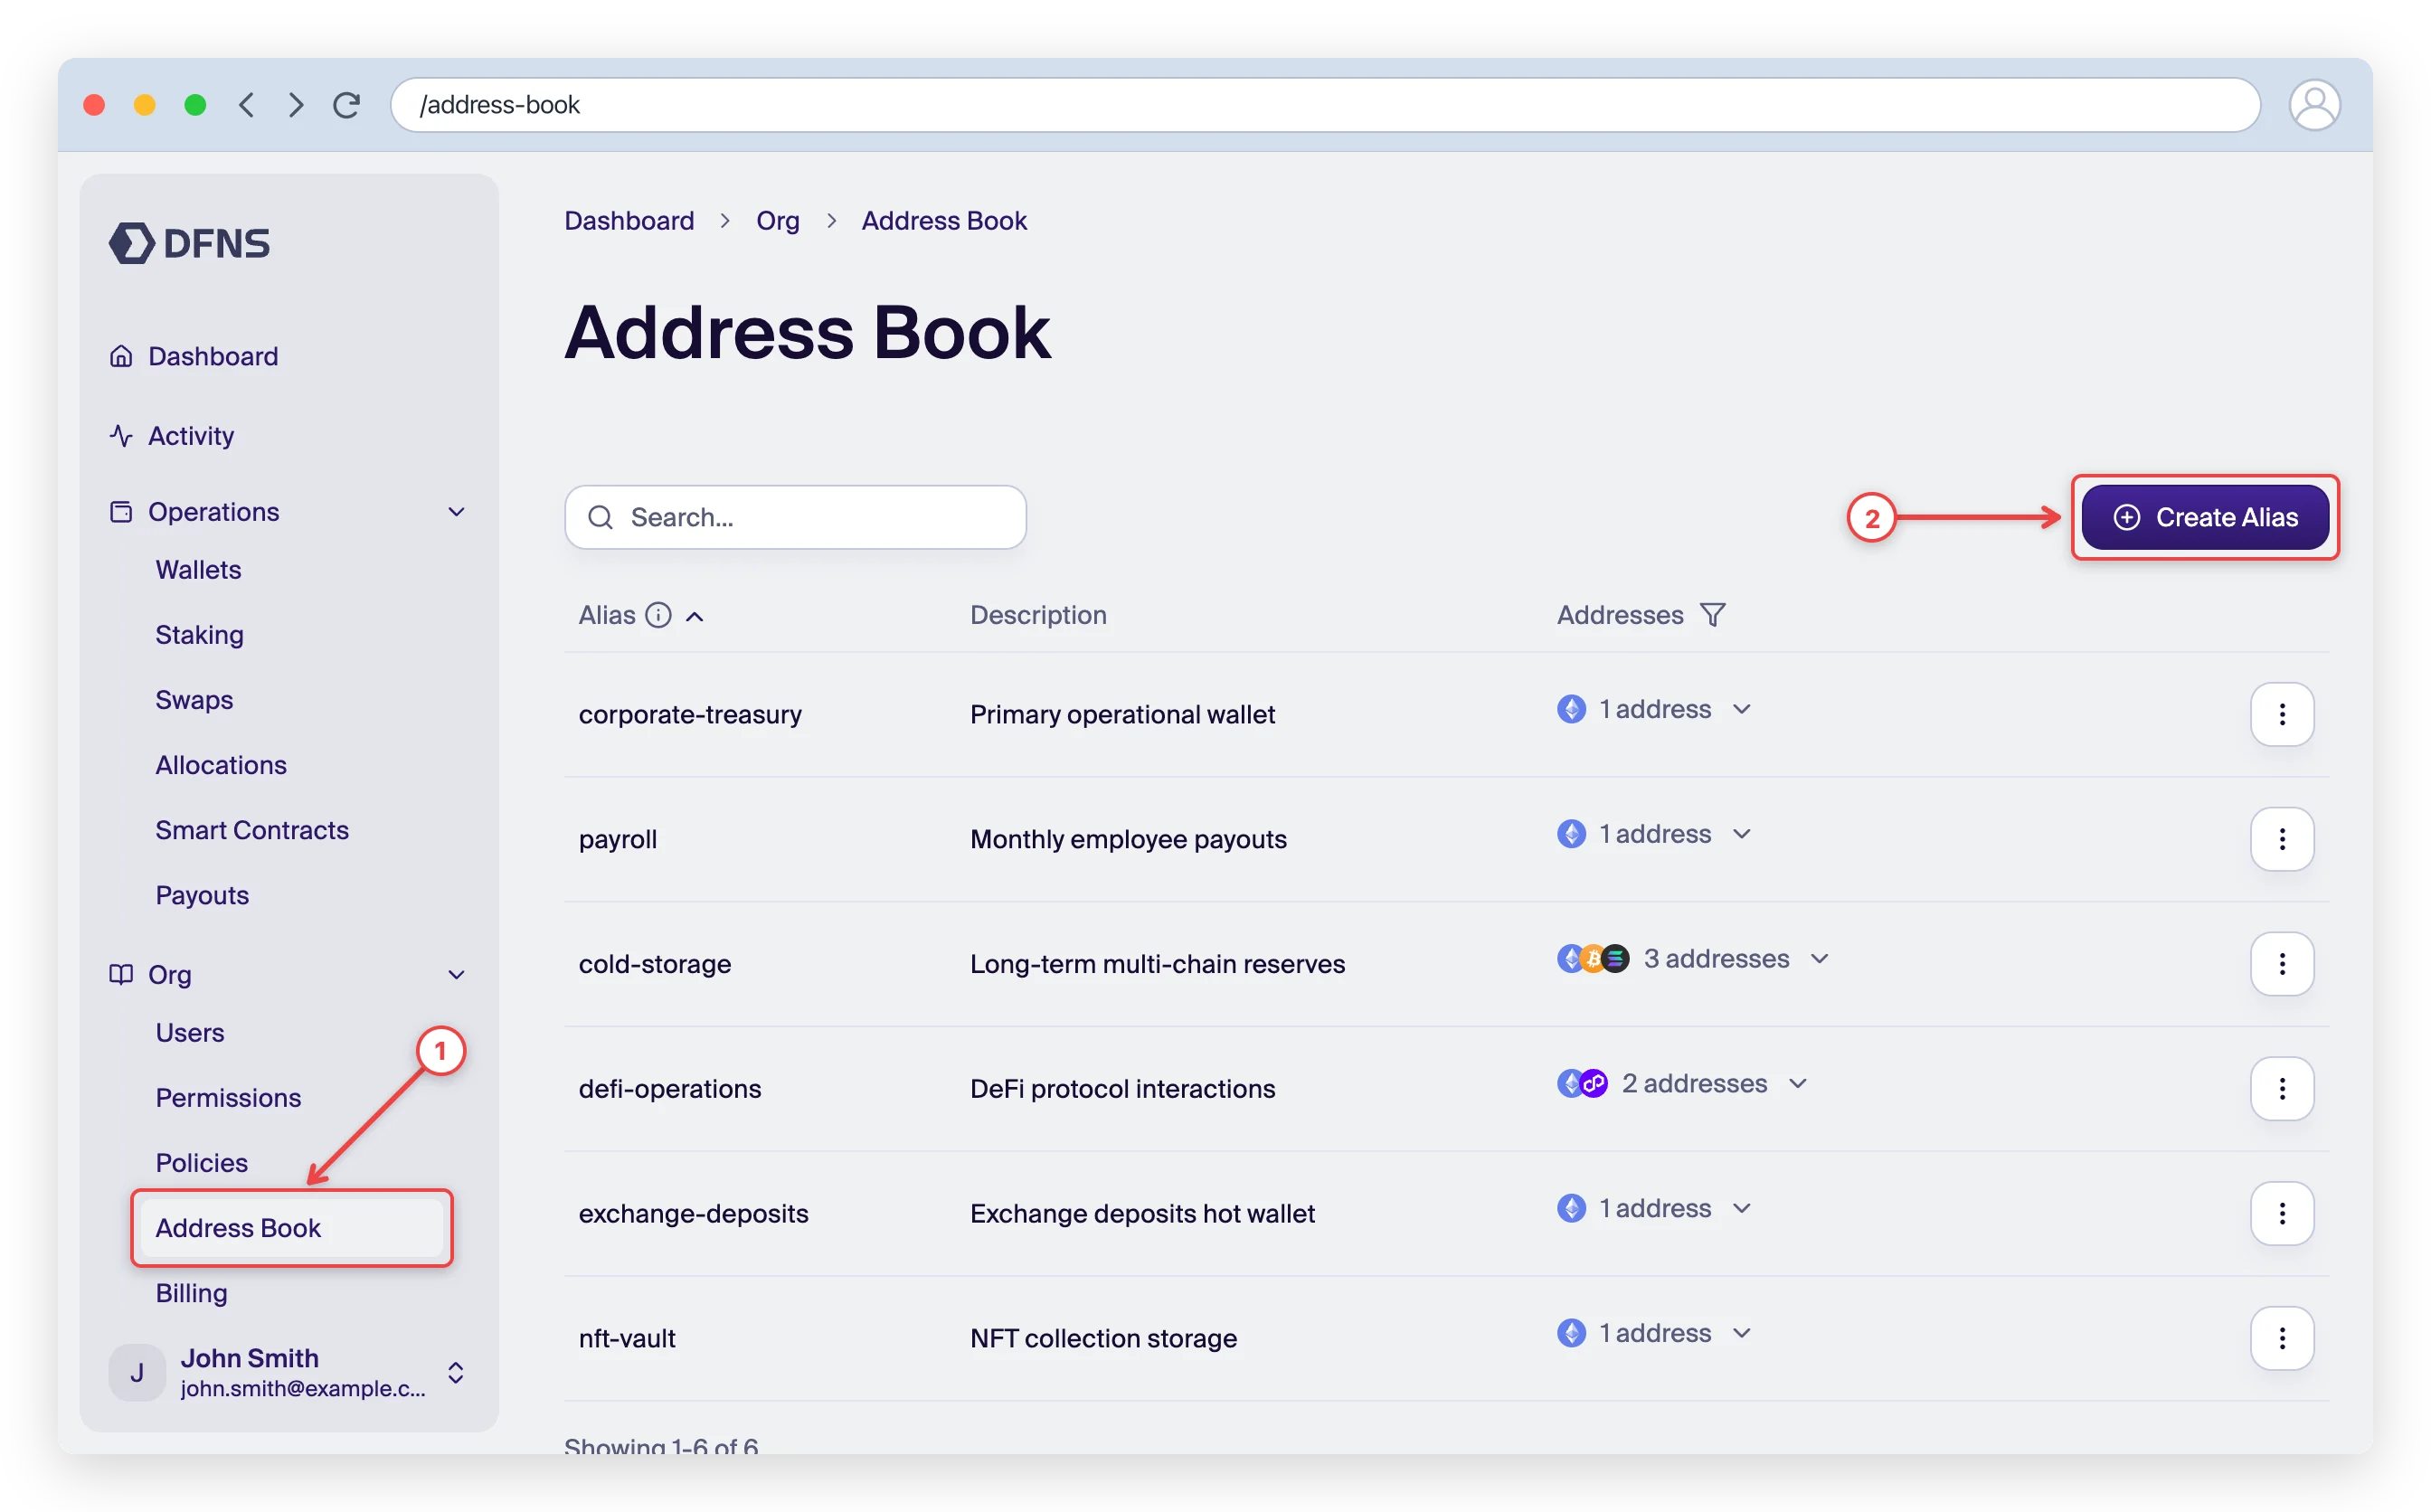
Task: Go to Wallets in the sidebar
Action: click(198, 570)
